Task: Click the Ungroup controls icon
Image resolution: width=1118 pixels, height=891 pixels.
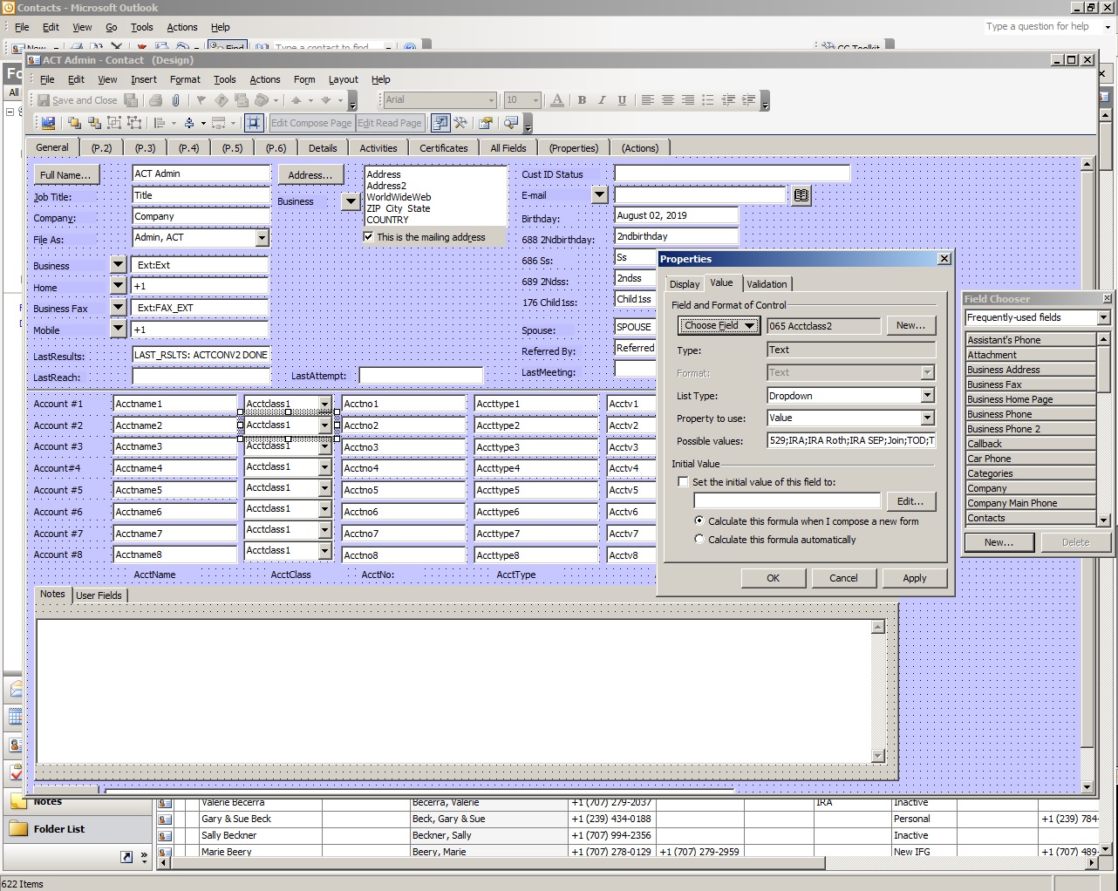Action: click(x=133, y=123)
